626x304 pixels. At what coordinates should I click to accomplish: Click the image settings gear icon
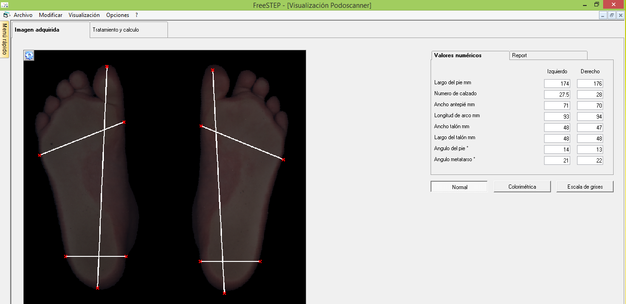point(29,55)
